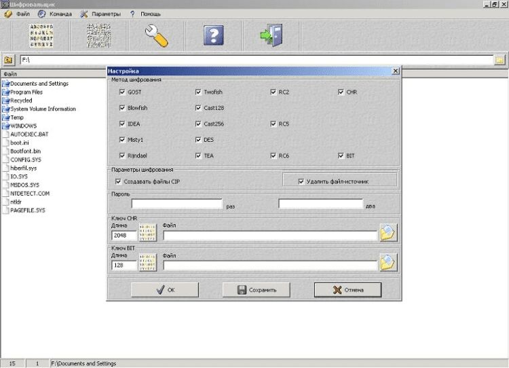Click the generate BIT key icon
Viewport: 509px width, 368px height.
click(148, 263)
